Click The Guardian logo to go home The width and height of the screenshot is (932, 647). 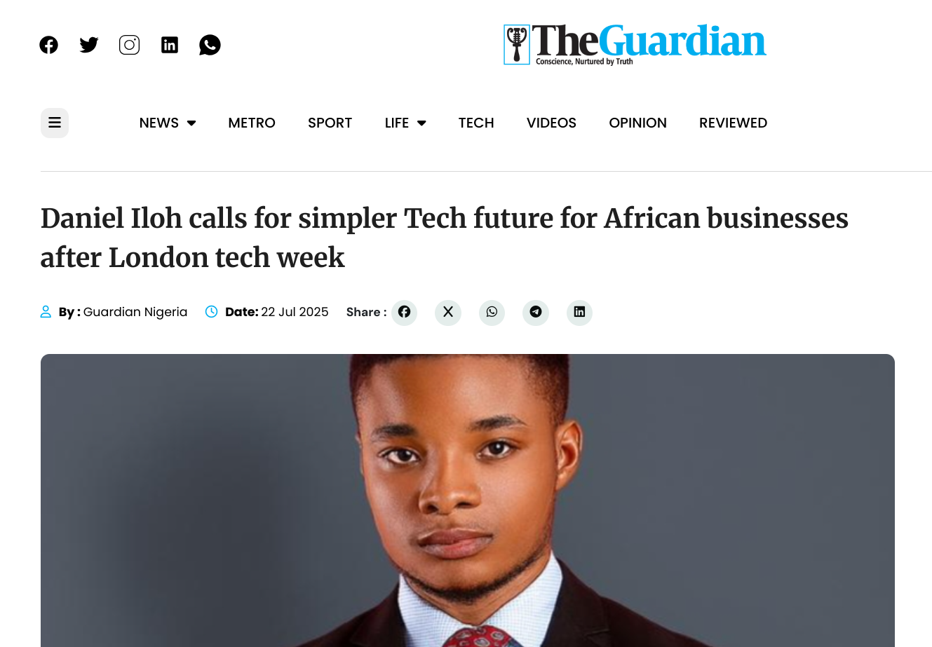pos(635,44)
